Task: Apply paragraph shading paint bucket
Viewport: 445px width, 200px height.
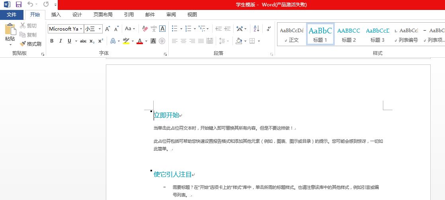Action: (x=239, y=41)
